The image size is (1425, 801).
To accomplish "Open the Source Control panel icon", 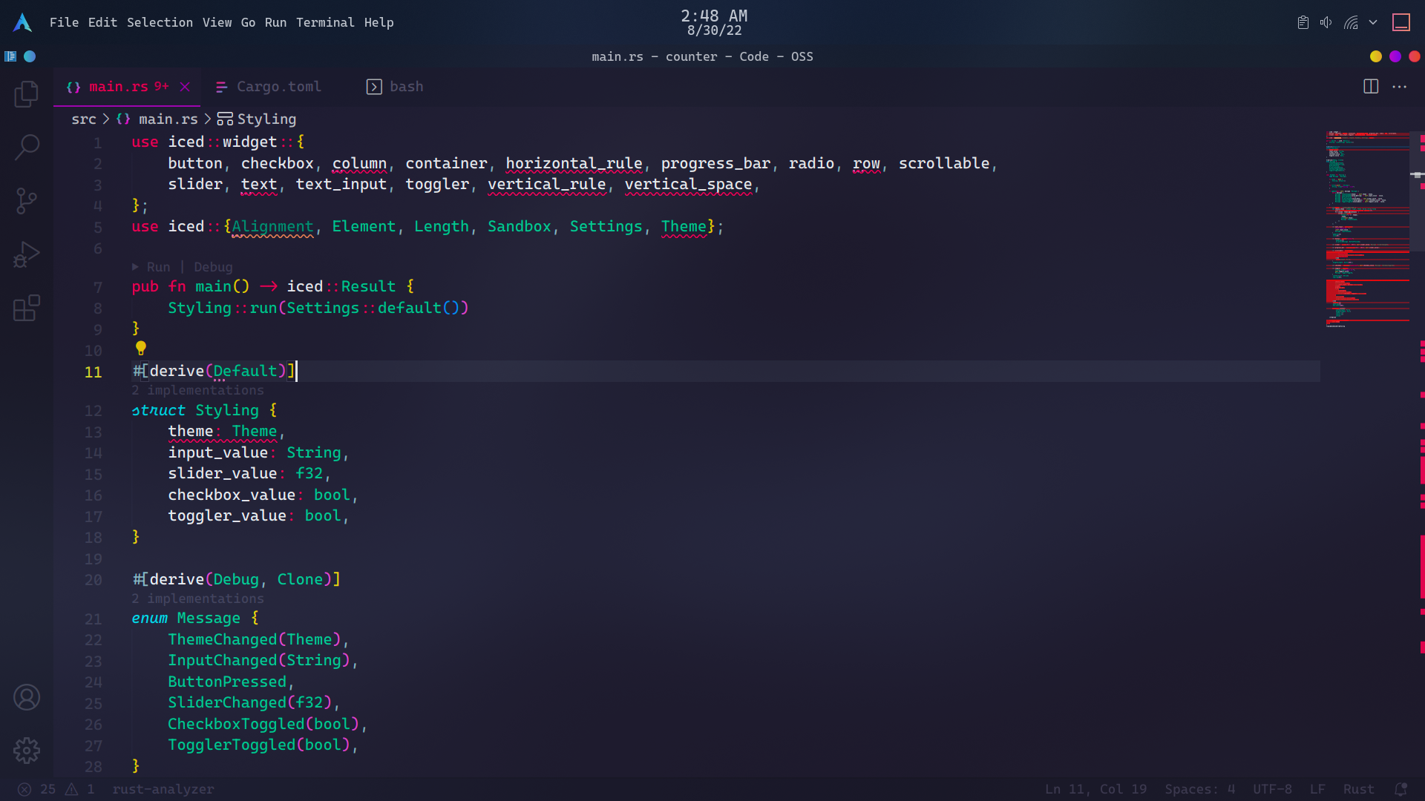I will pyautogui.click(x=27, y=200).
